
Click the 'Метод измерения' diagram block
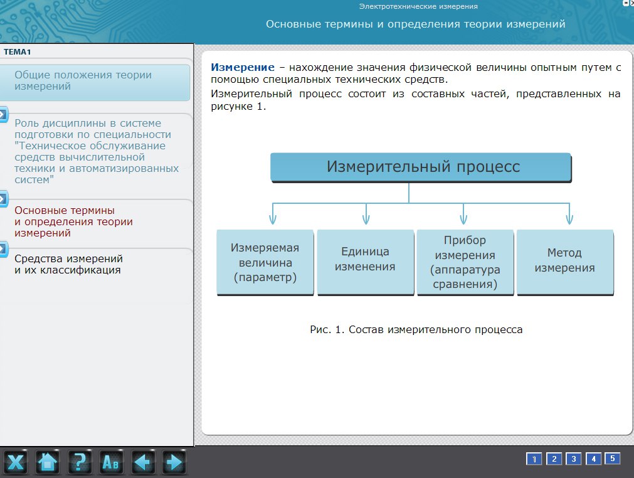[564, 261]
